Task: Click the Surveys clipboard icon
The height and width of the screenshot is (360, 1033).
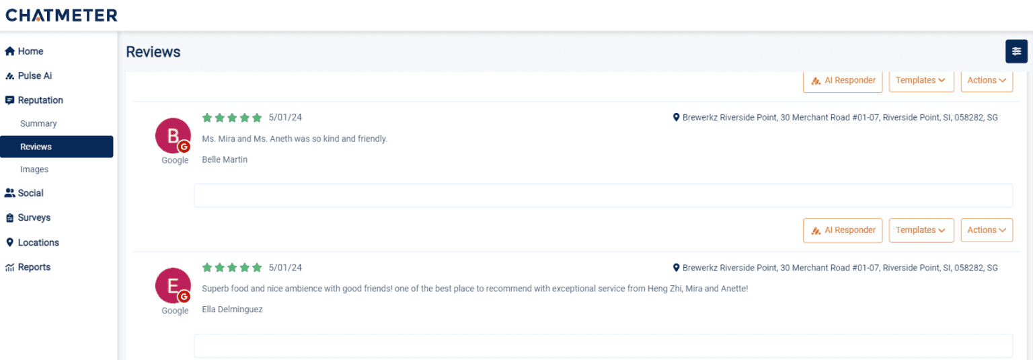Action: point(10,218)
